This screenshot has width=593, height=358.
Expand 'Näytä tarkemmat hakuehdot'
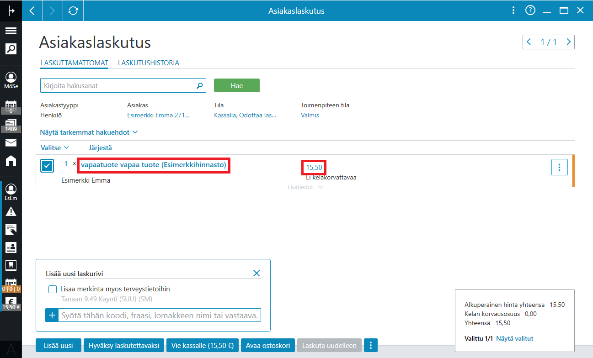[x=89, y=132]
